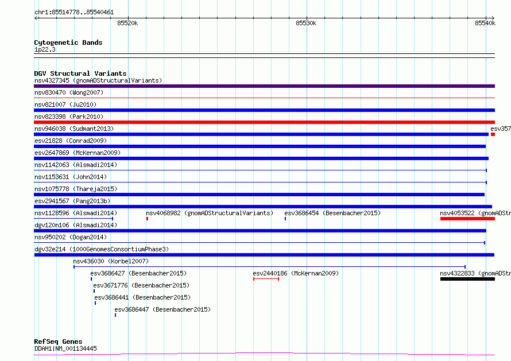
Task: Click the chr1:85514778..85540461 position label
Action: coord(74,13)
